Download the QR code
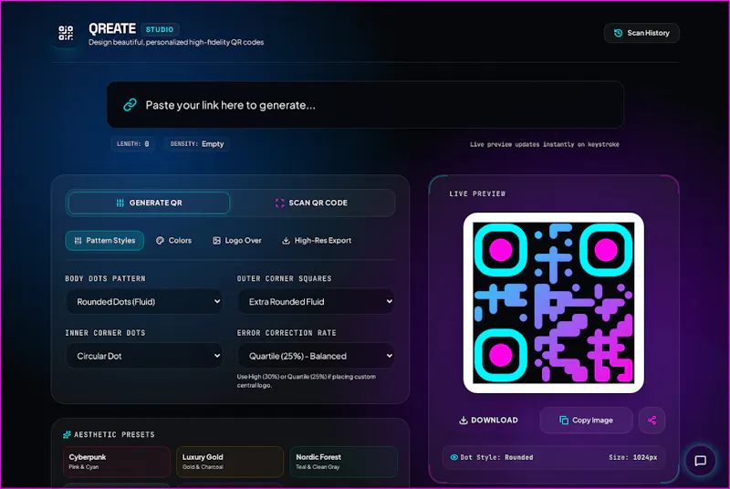The image size is (730, 489). [x=488, y=421]
